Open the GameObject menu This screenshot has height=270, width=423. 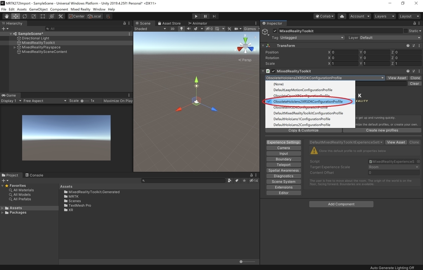pos(38,9)
